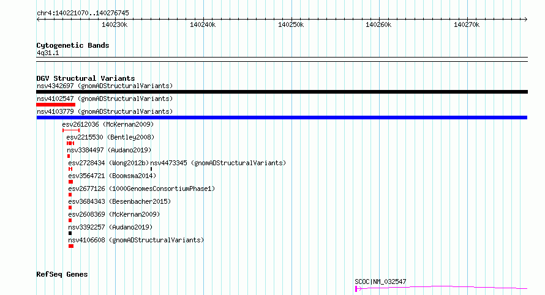545x295 pixels.
Task: Select the nsv4102547 red variant bar
Action: pos(56,105)
